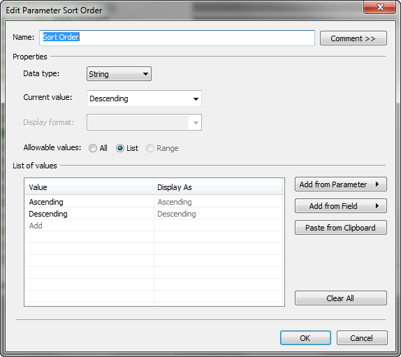This screenshot has width=401, height=357.
Task: Select the Descending value row
Action: 154,214
